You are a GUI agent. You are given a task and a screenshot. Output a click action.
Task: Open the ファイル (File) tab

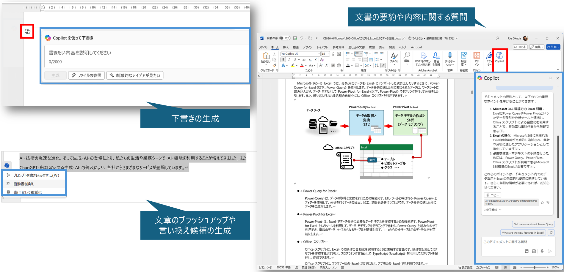pos(263,47)
